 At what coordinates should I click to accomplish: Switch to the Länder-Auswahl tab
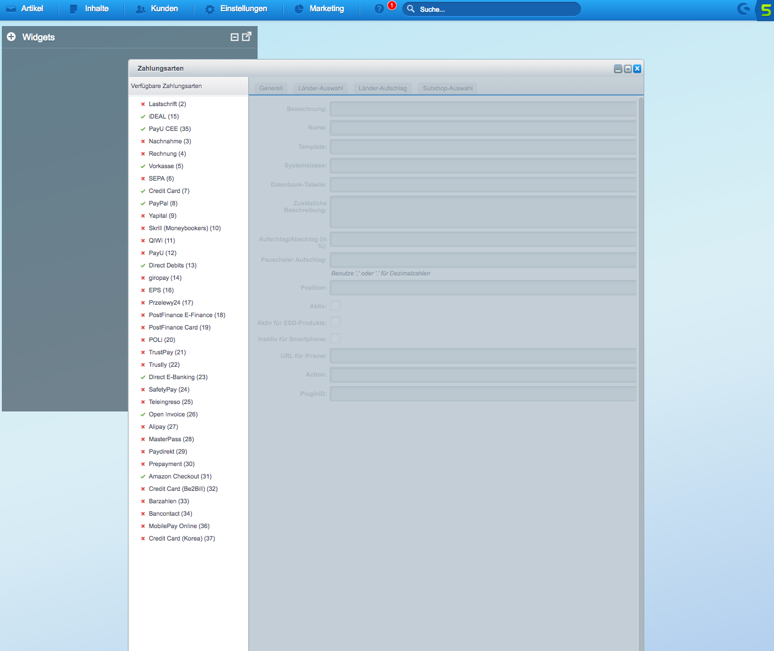tap(320, 88)
